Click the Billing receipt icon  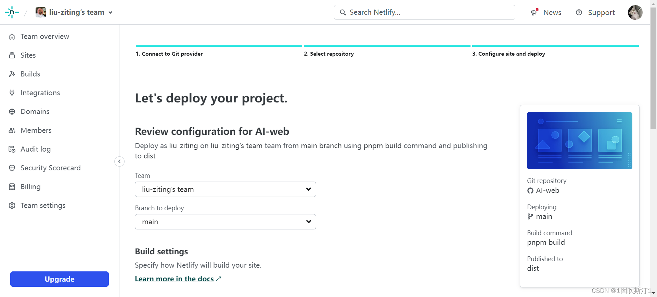point(12,187)
